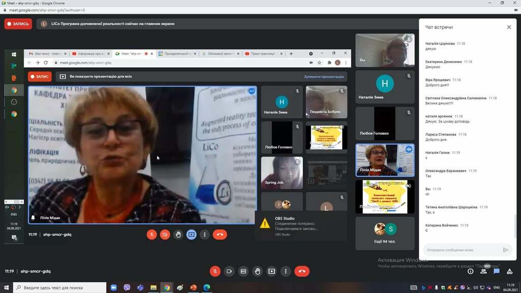Click the present screen icon
This screenshot has height=293, width=521.
pos(272,271)
